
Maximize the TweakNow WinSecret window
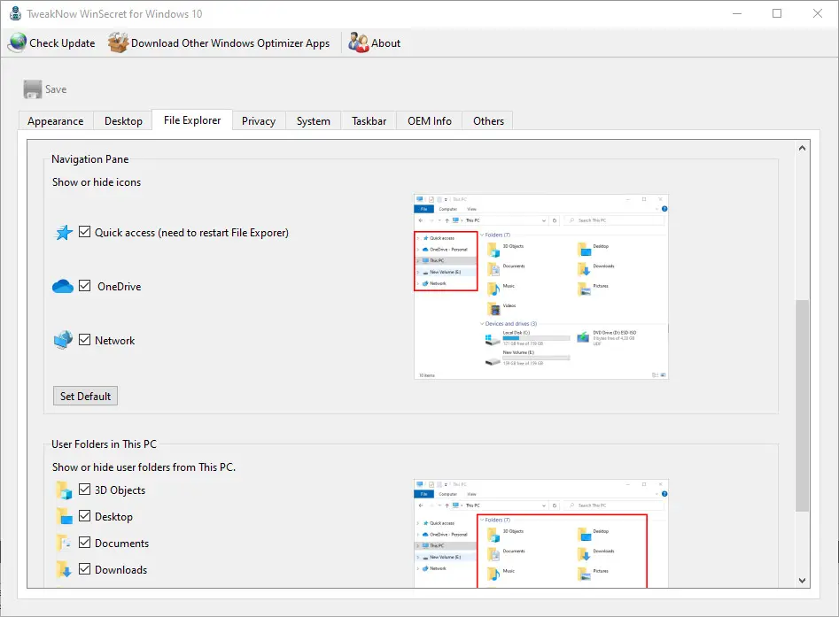click(x=777, y=13)
